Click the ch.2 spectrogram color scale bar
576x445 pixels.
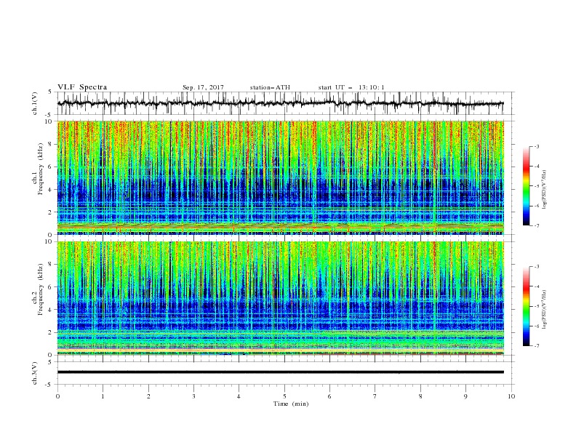[526, 306]
